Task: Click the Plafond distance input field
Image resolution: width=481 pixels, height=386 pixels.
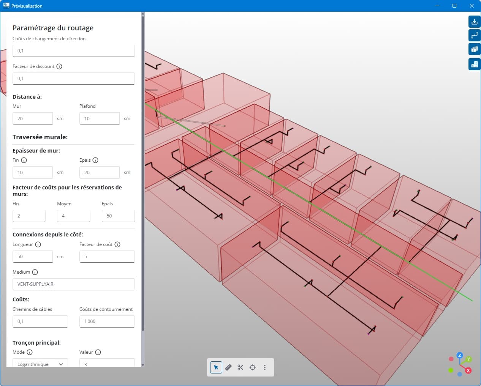Action: tap(100, 118)
